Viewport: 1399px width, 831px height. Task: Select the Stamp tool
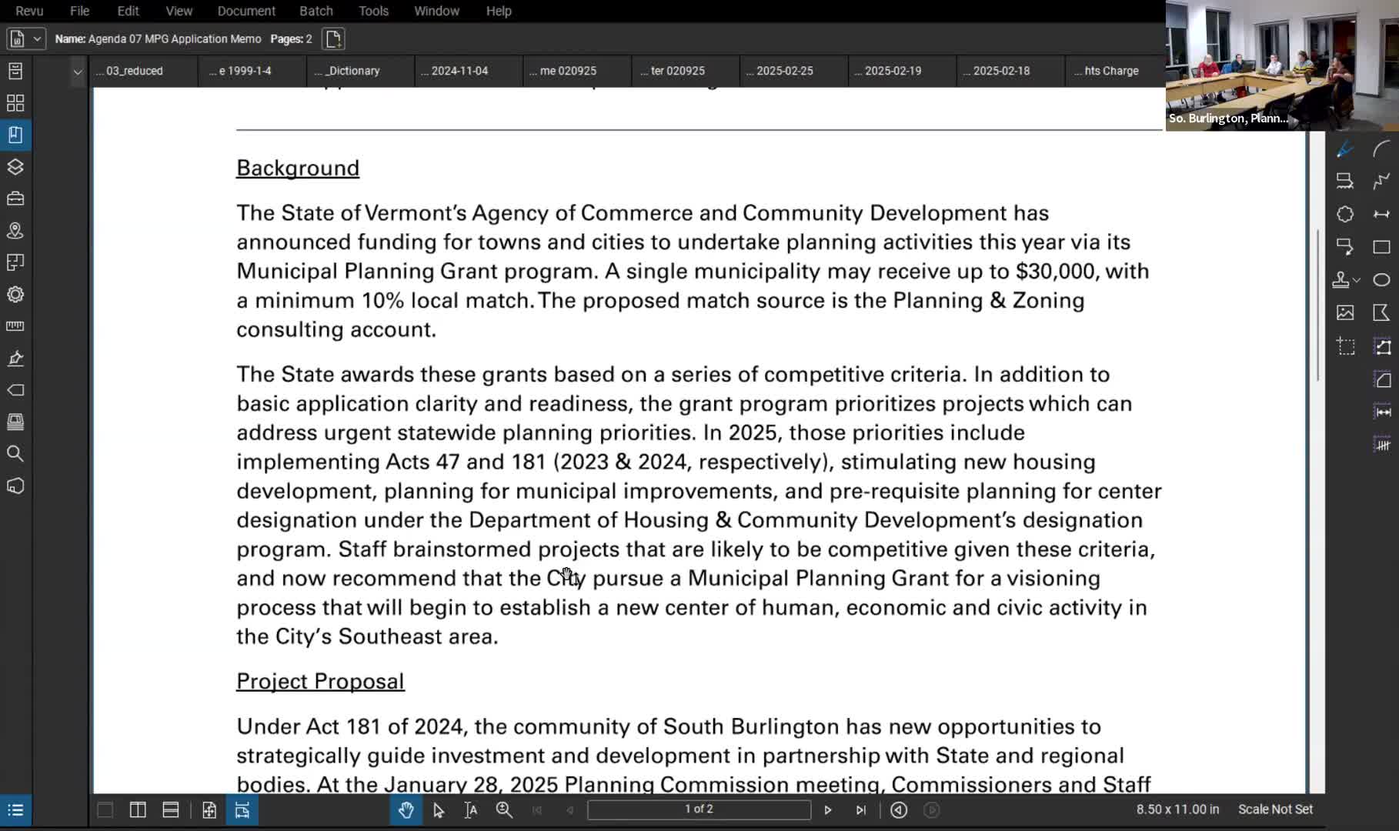(1341, 280)
